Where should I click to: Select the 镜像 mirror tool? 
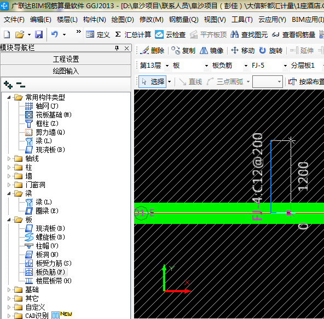(x=212, y=50)
